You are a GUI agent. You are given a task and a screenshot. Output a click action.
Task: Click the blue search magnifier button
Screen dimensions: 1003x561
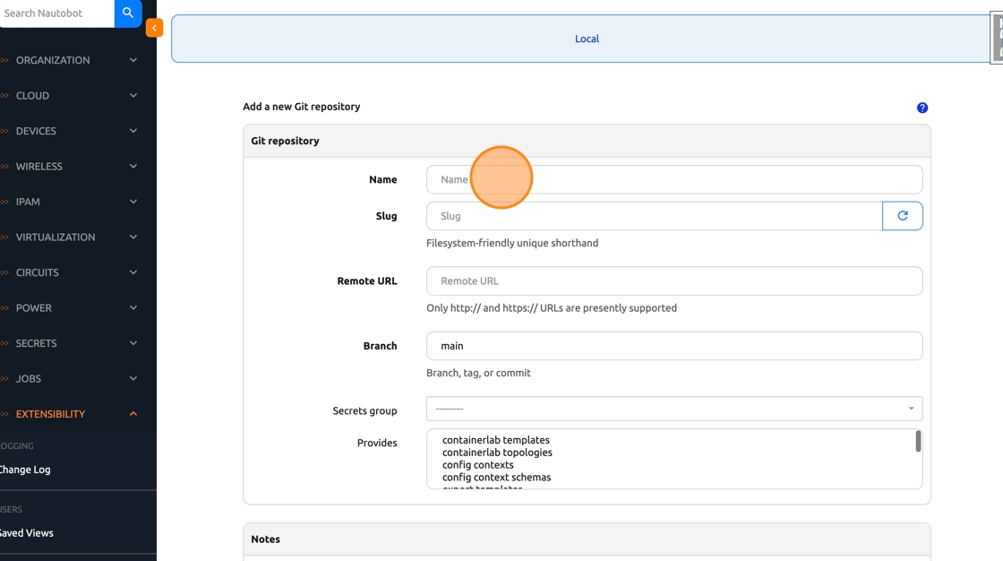click(x=128, y=13)
